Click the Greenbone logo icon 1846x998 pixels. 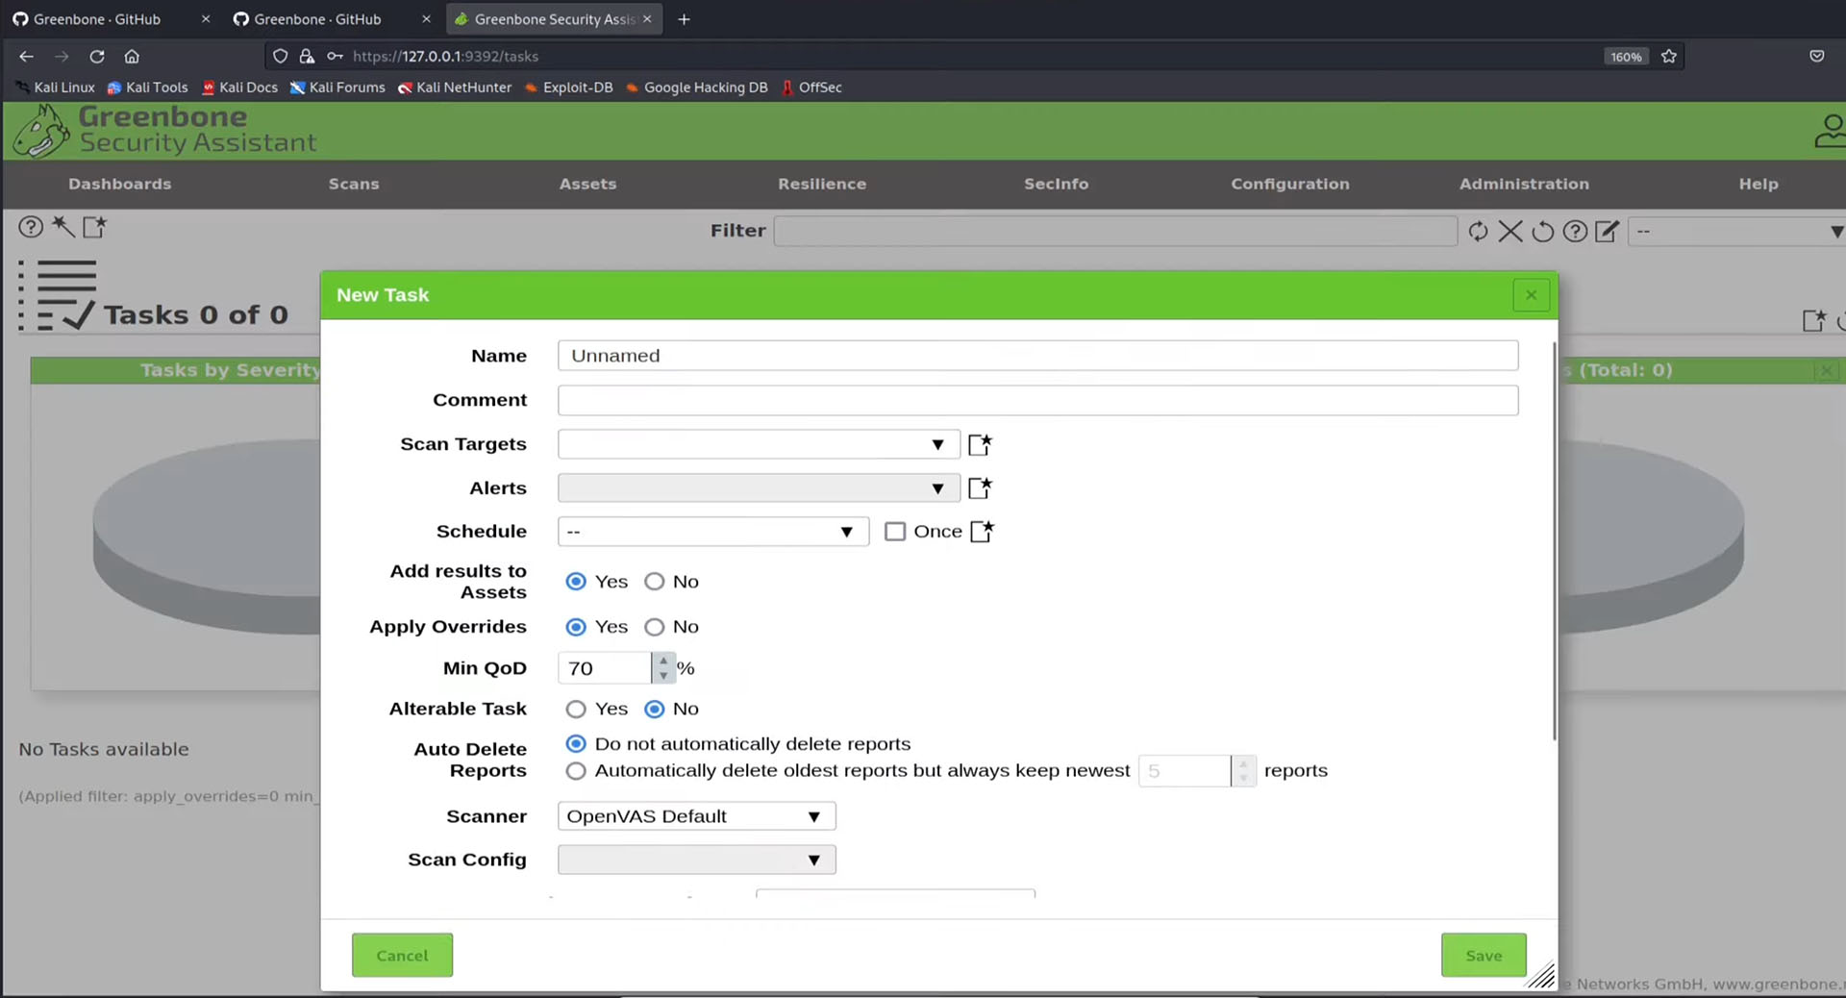point(41,131)
